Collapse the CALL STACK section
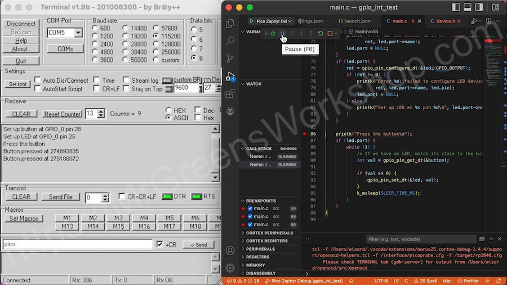507x285 pixels. (x=242, y=149)
